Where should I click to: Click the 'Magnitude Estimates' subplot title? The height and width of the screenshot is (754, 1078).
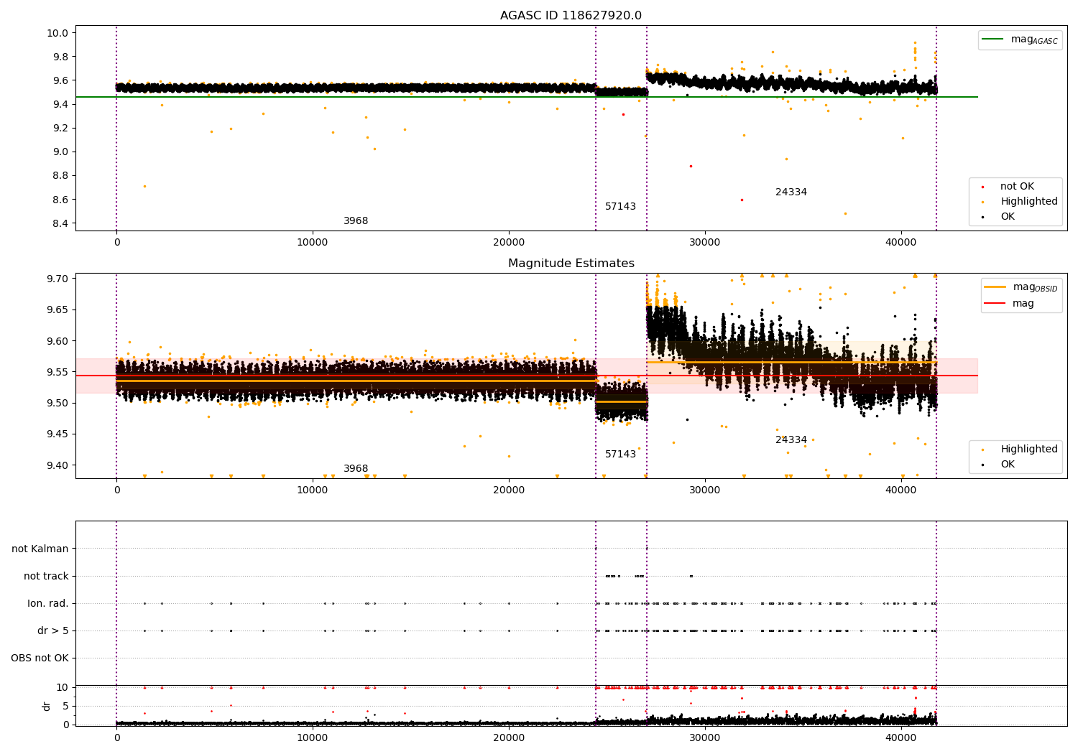[x=571, y=264]
